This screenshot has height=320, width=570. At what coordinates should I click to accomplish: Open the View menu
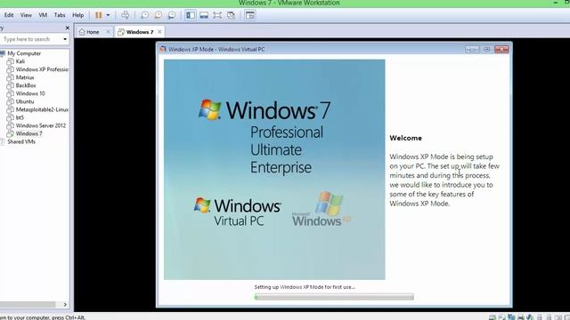(x=26, y=15)
